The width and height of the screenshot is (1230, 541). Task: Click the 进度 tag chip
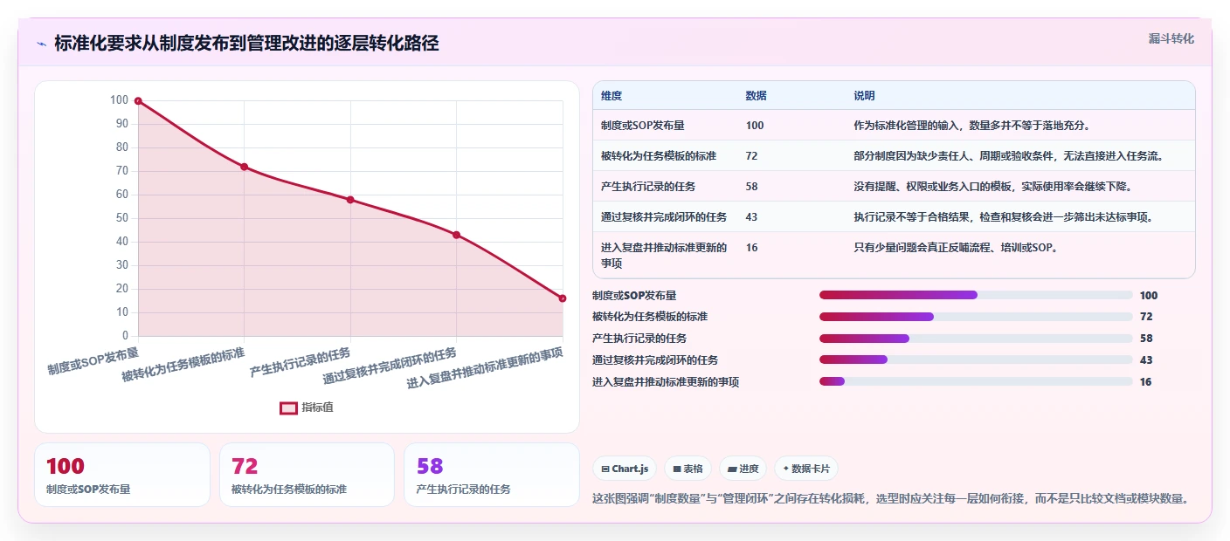(x=743, y=469)
